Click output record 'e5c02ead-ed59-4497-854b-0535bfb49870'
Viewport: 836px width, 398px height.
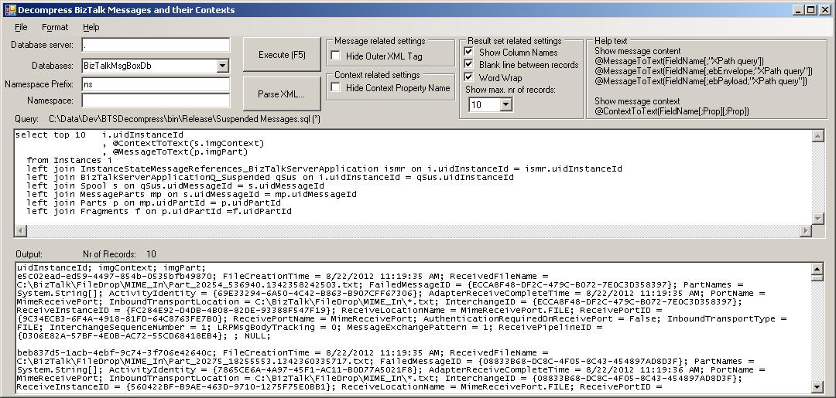click(115, 276)
